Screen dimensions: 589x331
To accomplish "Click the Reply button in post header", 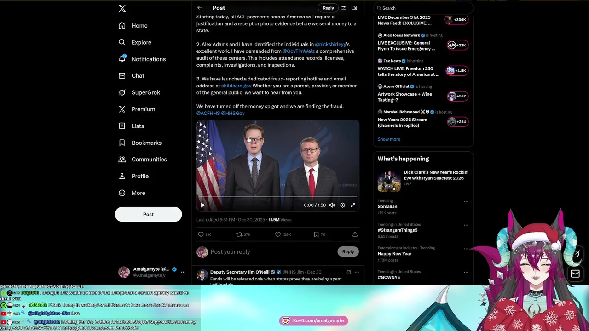I will click(x=328, y=8).
